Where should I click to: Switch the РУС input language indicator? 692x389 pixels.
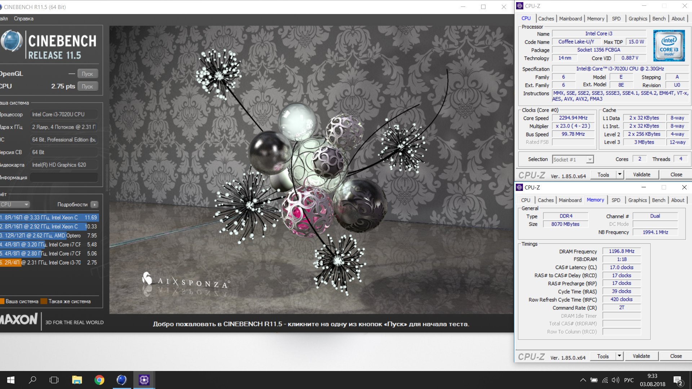(629, 380)
